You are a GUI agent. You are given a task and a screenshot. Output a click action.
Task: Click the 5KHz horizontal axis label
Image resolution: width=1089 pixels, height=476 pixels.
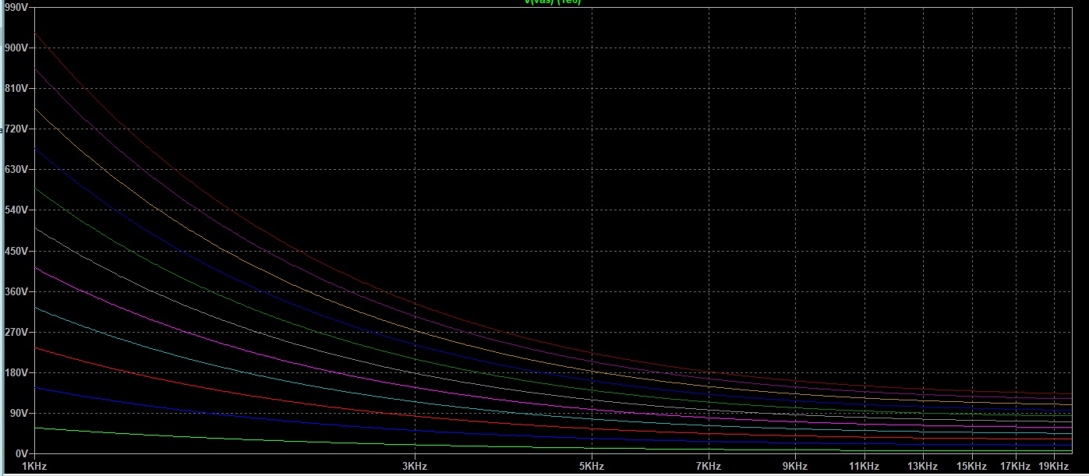pyautogui.click(x=592, y=467)
